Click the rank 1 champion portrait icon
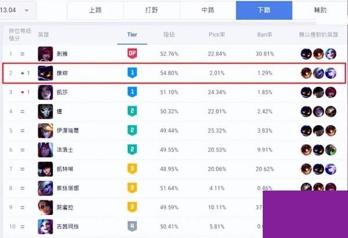 pyautogui.click(x=45, y=54)
